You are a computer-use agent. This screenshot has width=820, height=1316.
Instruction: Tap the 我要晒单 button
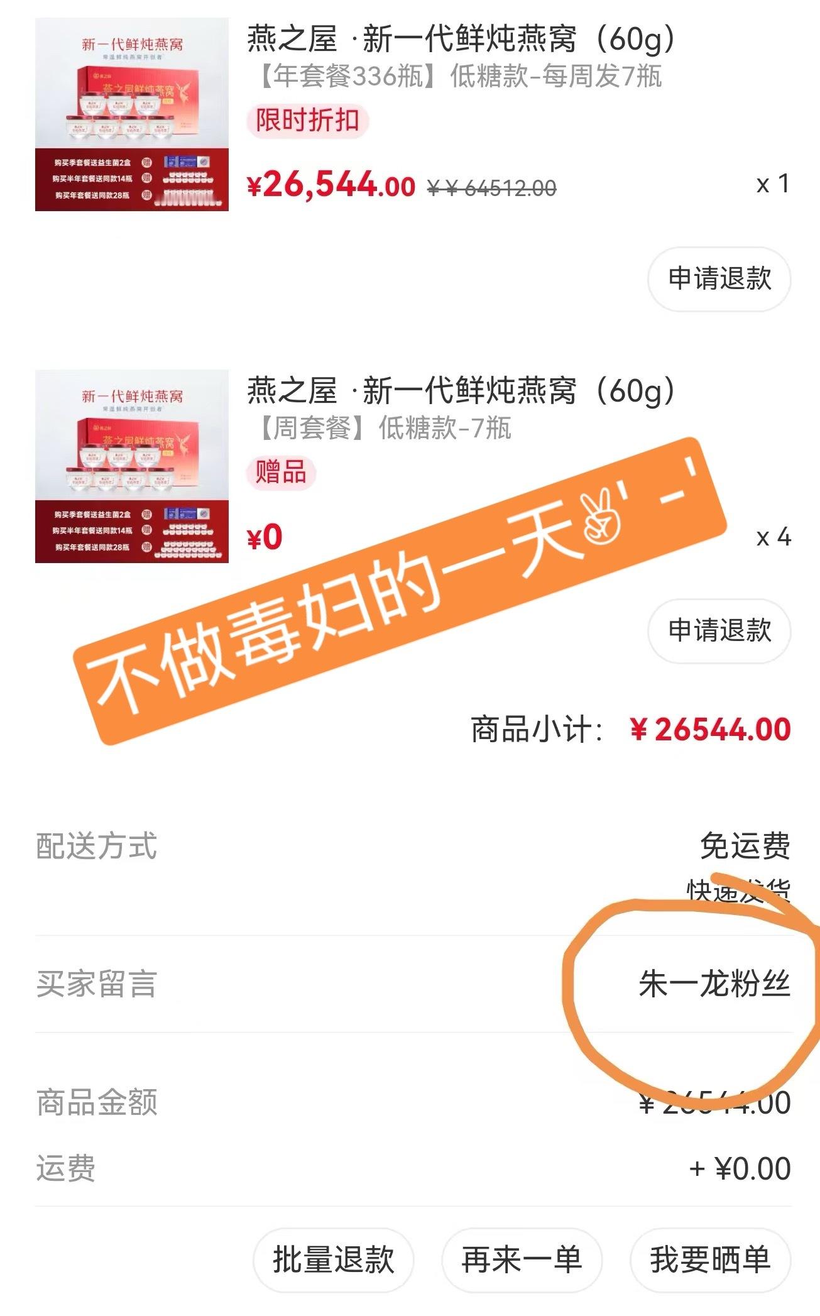711,1260
